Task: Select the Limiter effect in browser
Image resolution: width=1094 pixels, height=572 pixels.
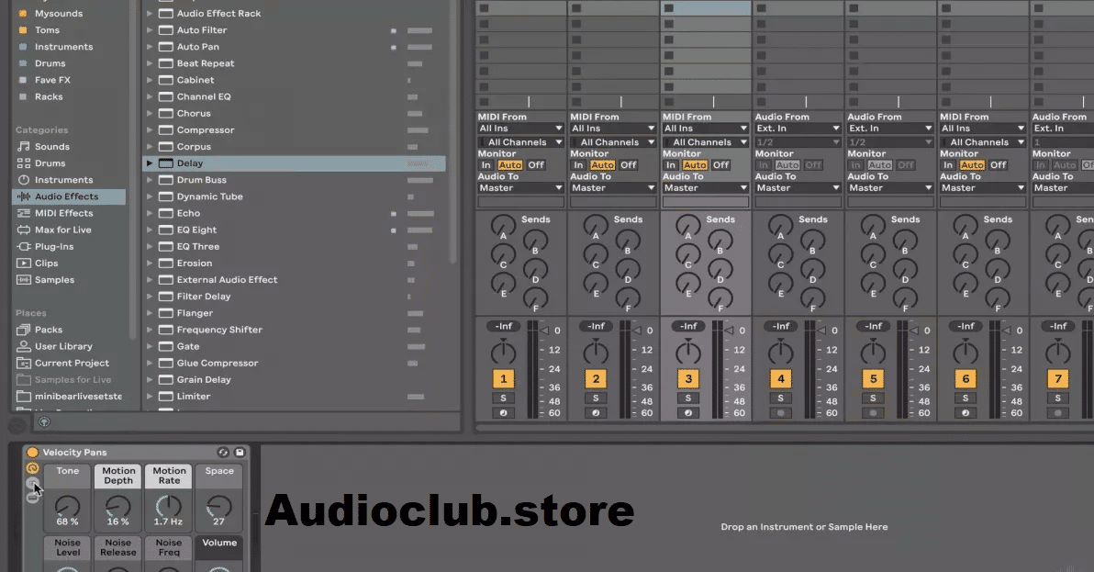Action: tap(194, 397)
